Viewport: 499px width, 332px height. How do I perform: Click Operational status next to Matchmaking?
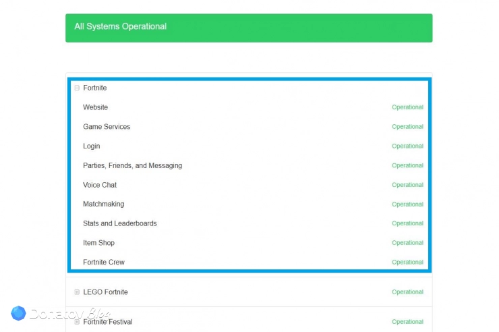408,204
